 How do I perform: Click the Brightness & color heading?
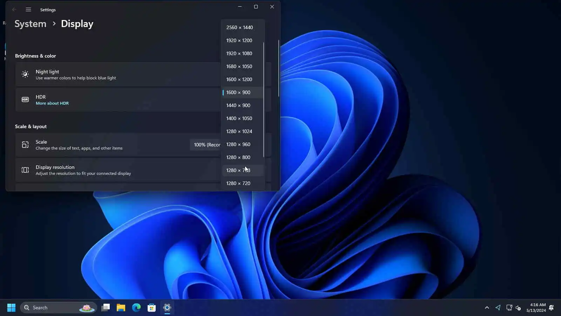tap(35, 56)
